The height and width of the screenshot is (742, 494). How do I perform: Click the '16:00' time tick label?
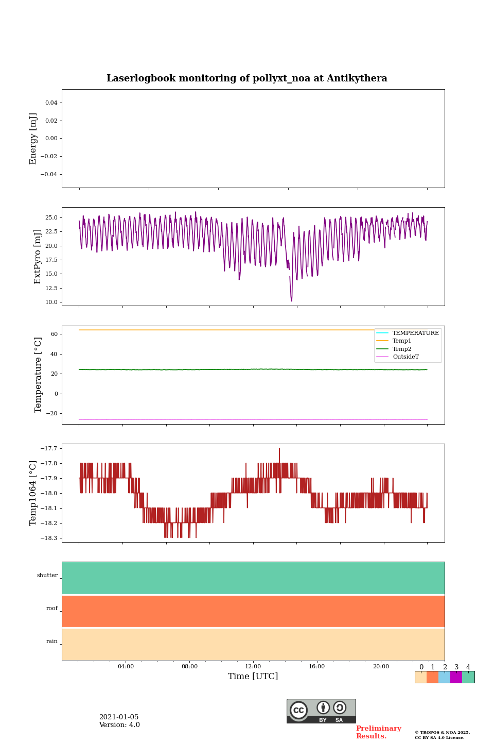317,666
